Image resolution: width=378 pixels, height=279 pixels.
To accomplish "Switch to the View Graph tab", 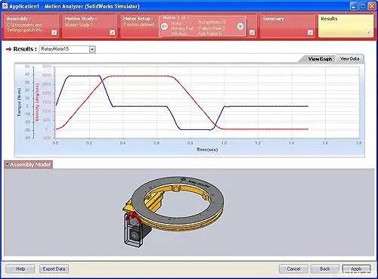I will 320,59.
